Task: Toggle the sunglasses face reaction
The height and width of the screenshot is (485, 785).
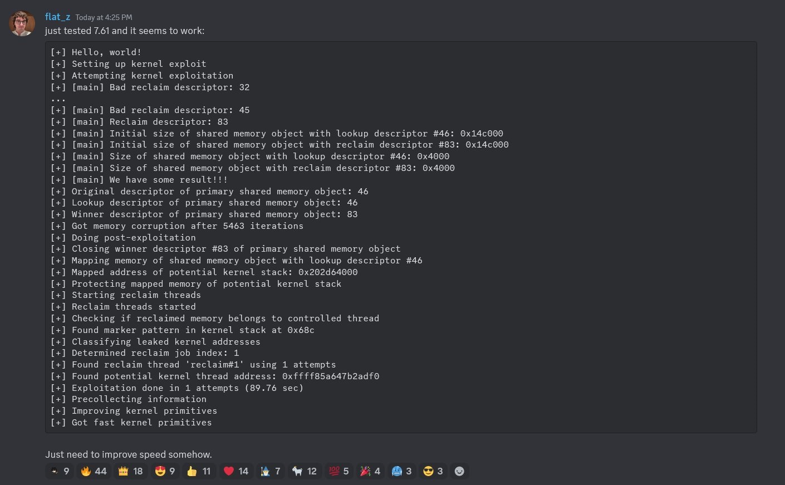Action: [433, 471]
